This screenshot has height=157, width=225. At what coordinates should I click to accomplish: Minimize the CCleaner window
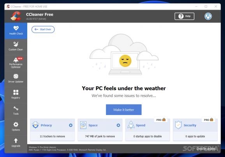tap(196, 7)
